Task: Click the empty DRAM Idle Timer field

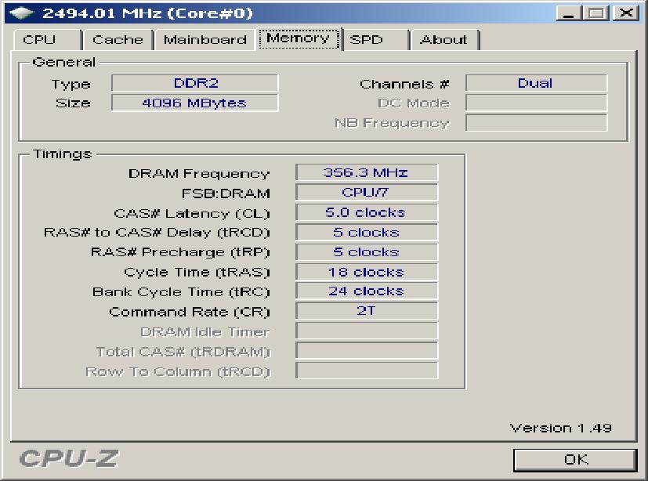Action: click(x=367, y=331)
